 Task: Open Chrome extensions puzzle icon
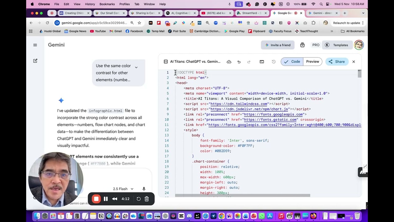pos(313,23)
